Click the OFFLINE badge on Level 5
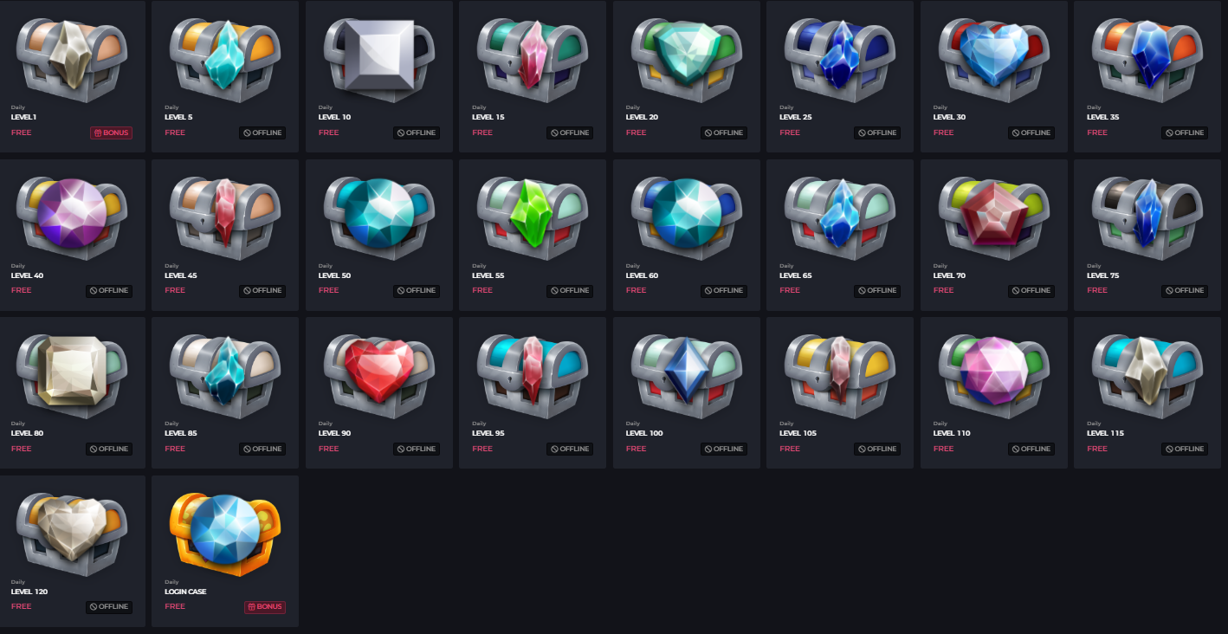The image size is (1228, 634). click(x=262, y=133)
